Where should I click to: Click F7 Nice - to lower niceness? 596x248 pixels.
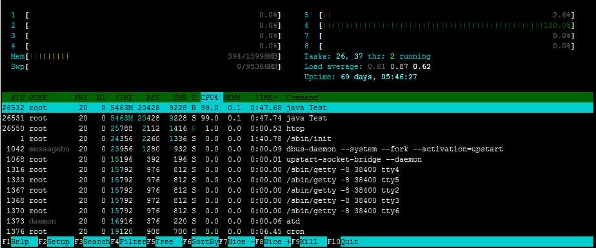[x=237, y=242]
